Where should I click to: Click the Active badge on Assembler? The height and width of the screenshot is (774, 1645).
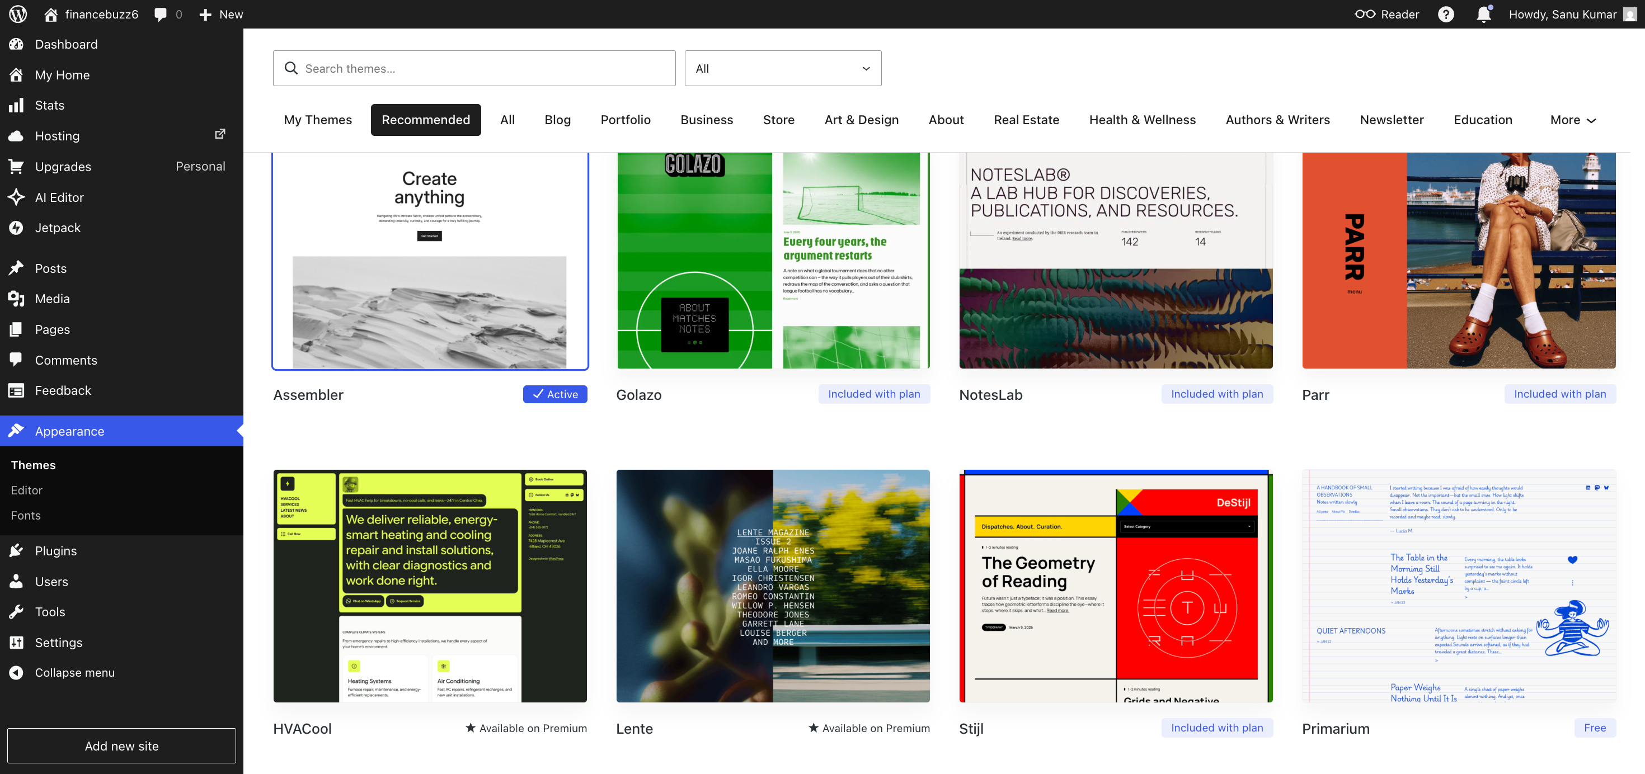tap(555, 394)
